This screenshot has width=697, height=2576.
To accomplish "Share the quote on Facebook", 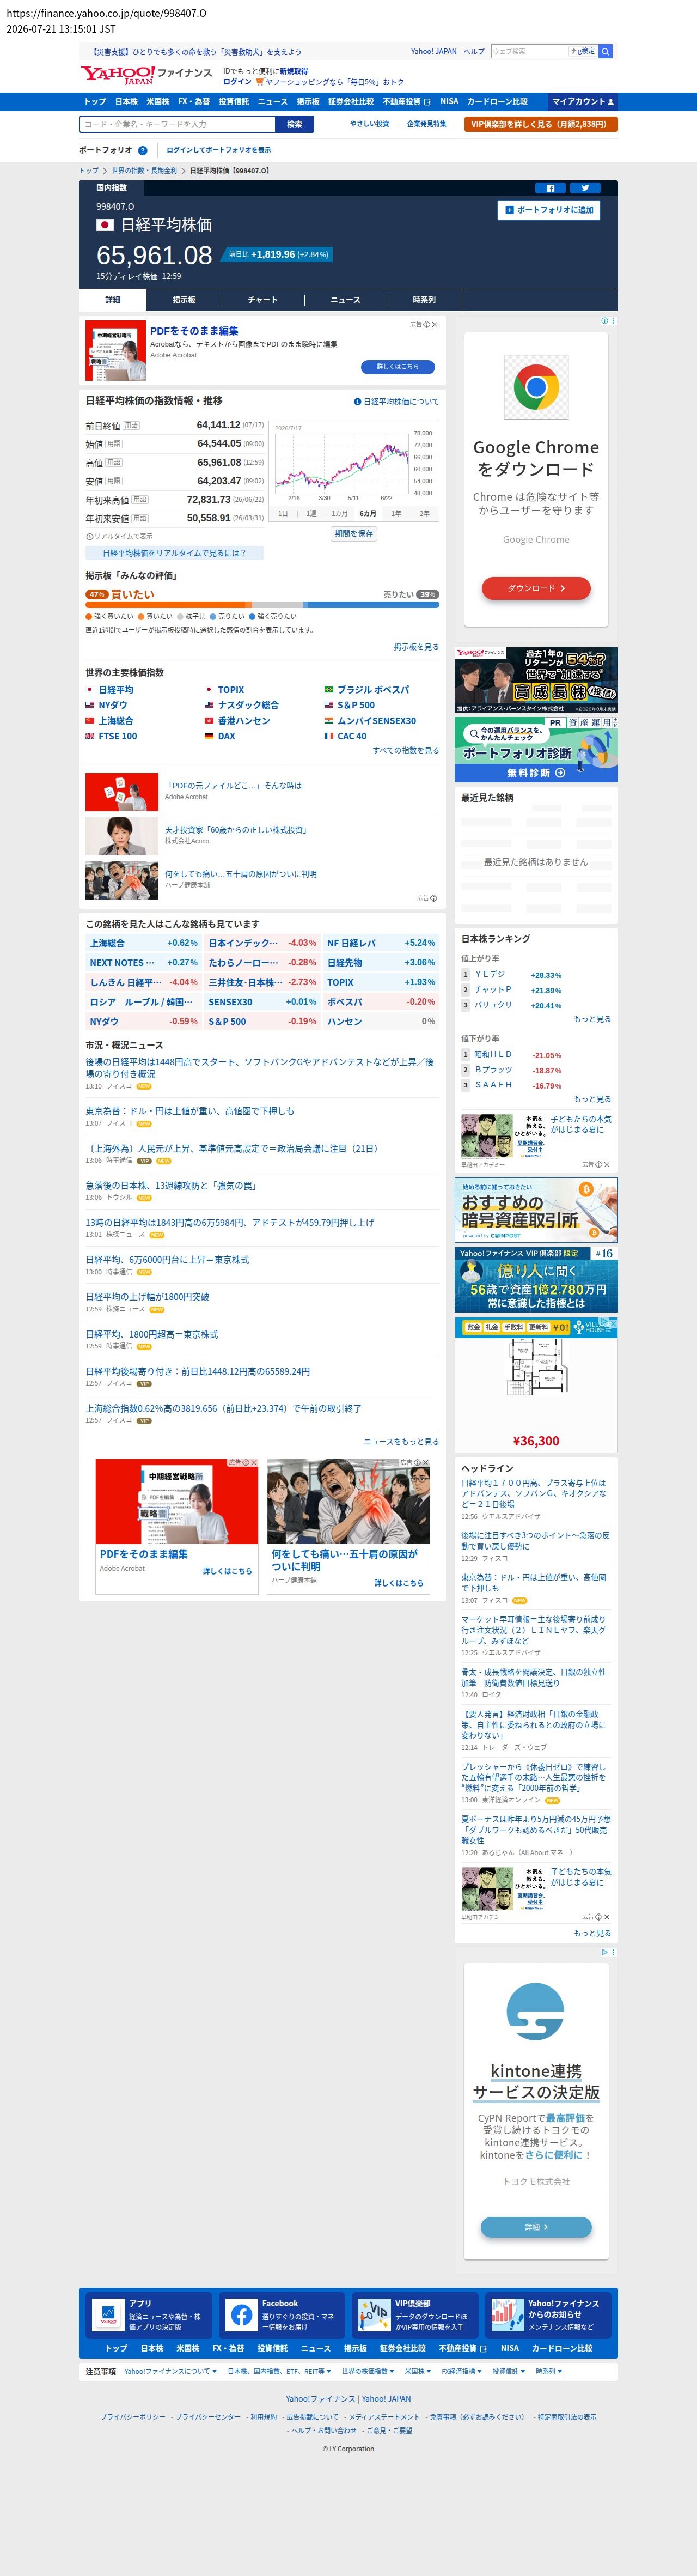I will (550, 188).
